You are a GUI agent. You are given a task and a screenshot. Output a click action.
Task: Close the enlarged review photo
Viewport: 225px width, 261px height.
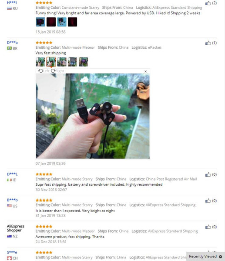pyautogui.click(x=145, y=71)
